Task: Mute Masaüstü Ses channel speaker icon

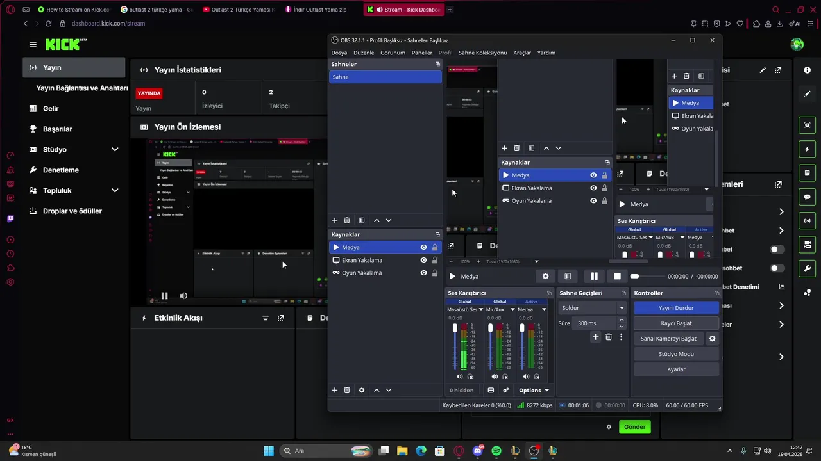Action: [459, 376]
